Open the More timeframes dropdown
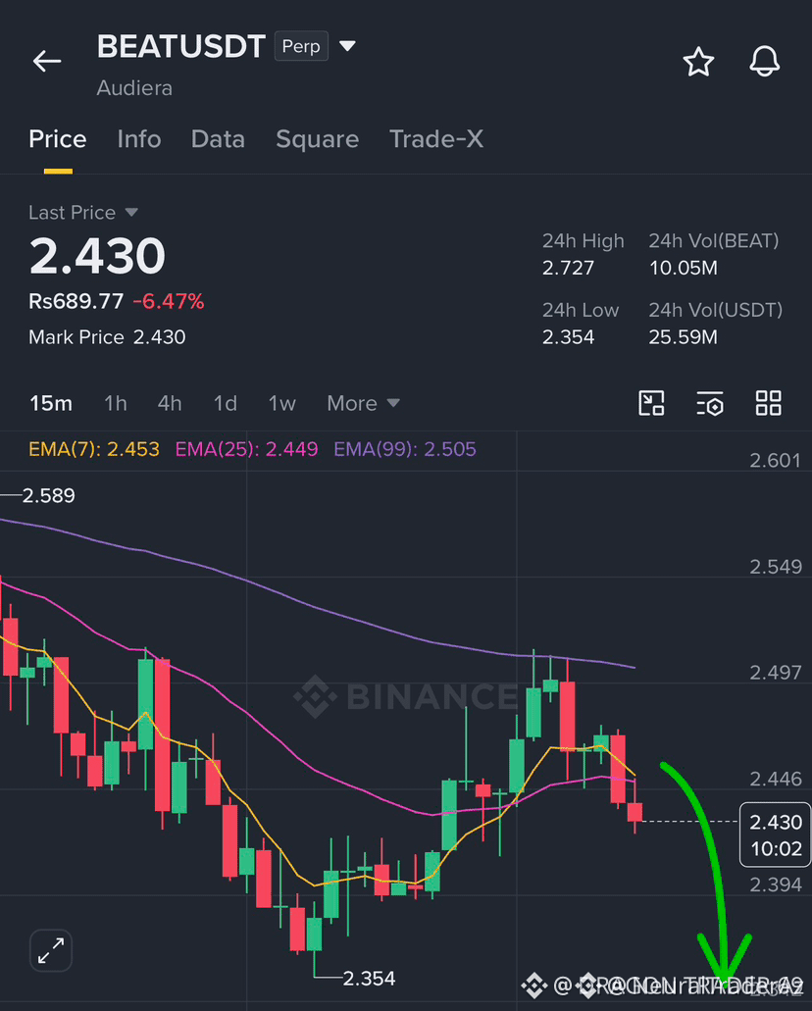Image resolution: width=812 pixels, height=1011 pixels. coord(363,403)
